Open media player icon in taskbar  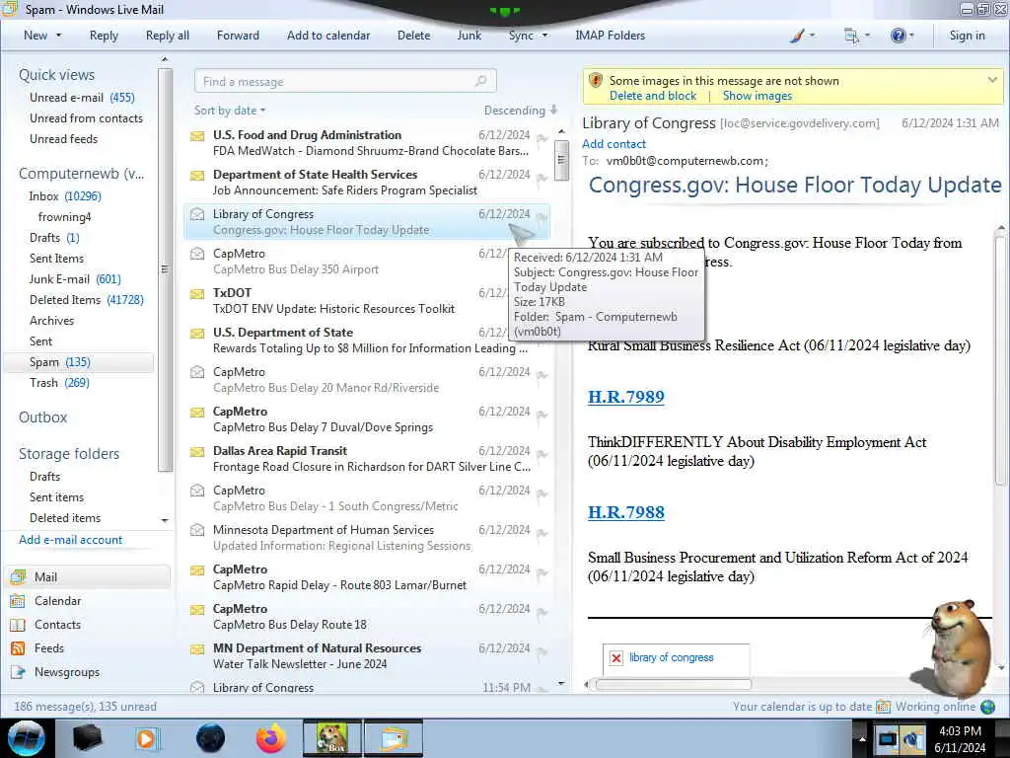click(147, 738)
